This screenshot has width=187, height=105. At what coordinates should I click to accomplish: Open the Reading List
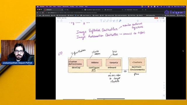(x=181, y=15)
